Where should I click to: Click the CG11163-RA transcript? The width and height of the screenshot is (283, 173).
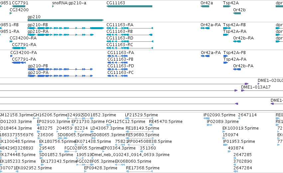[130, 28]
